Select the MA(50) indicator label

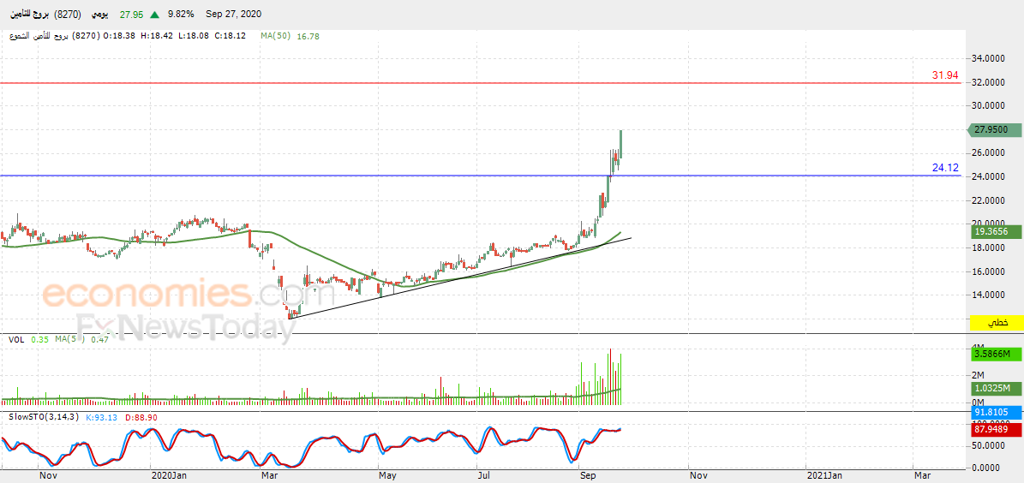tap(276, 36)
